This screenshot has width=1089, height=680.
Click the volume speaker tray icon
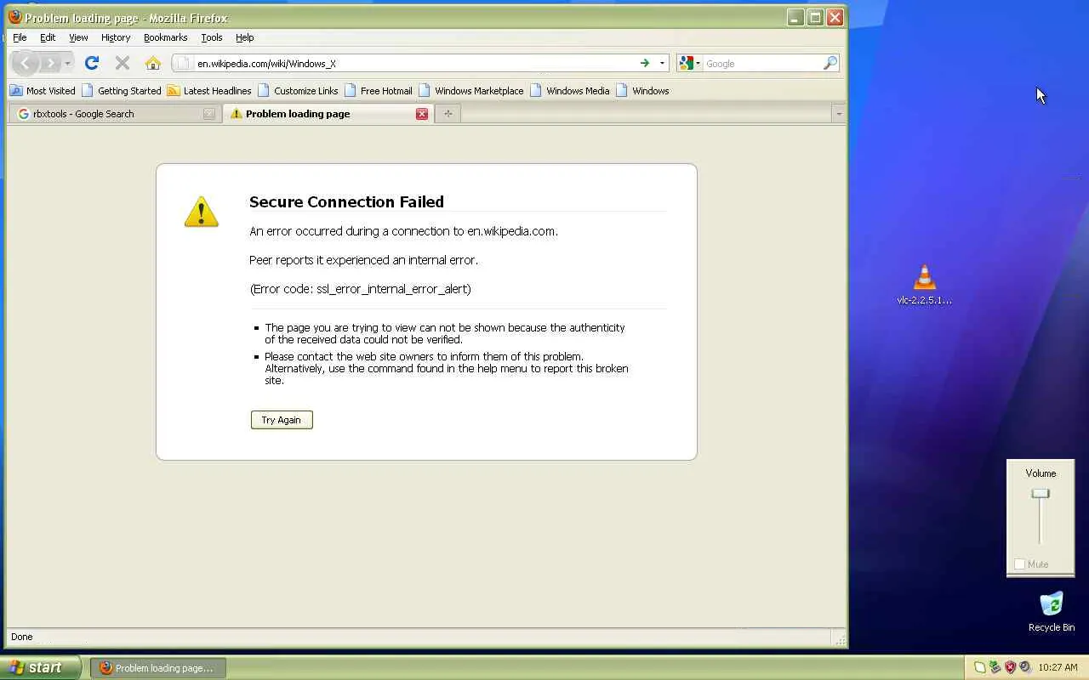1025,667
